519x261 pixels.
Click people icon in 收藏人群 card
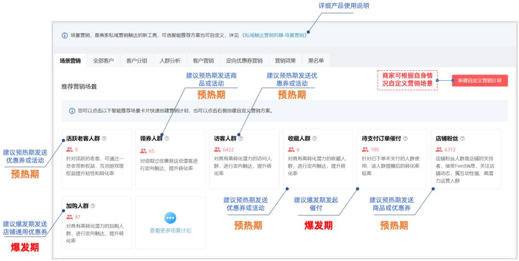click(x=291, y=149)
